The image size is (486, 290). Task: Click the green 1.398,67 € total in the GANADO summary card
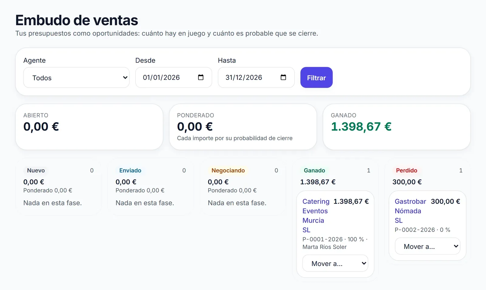(x=361, y=126)
